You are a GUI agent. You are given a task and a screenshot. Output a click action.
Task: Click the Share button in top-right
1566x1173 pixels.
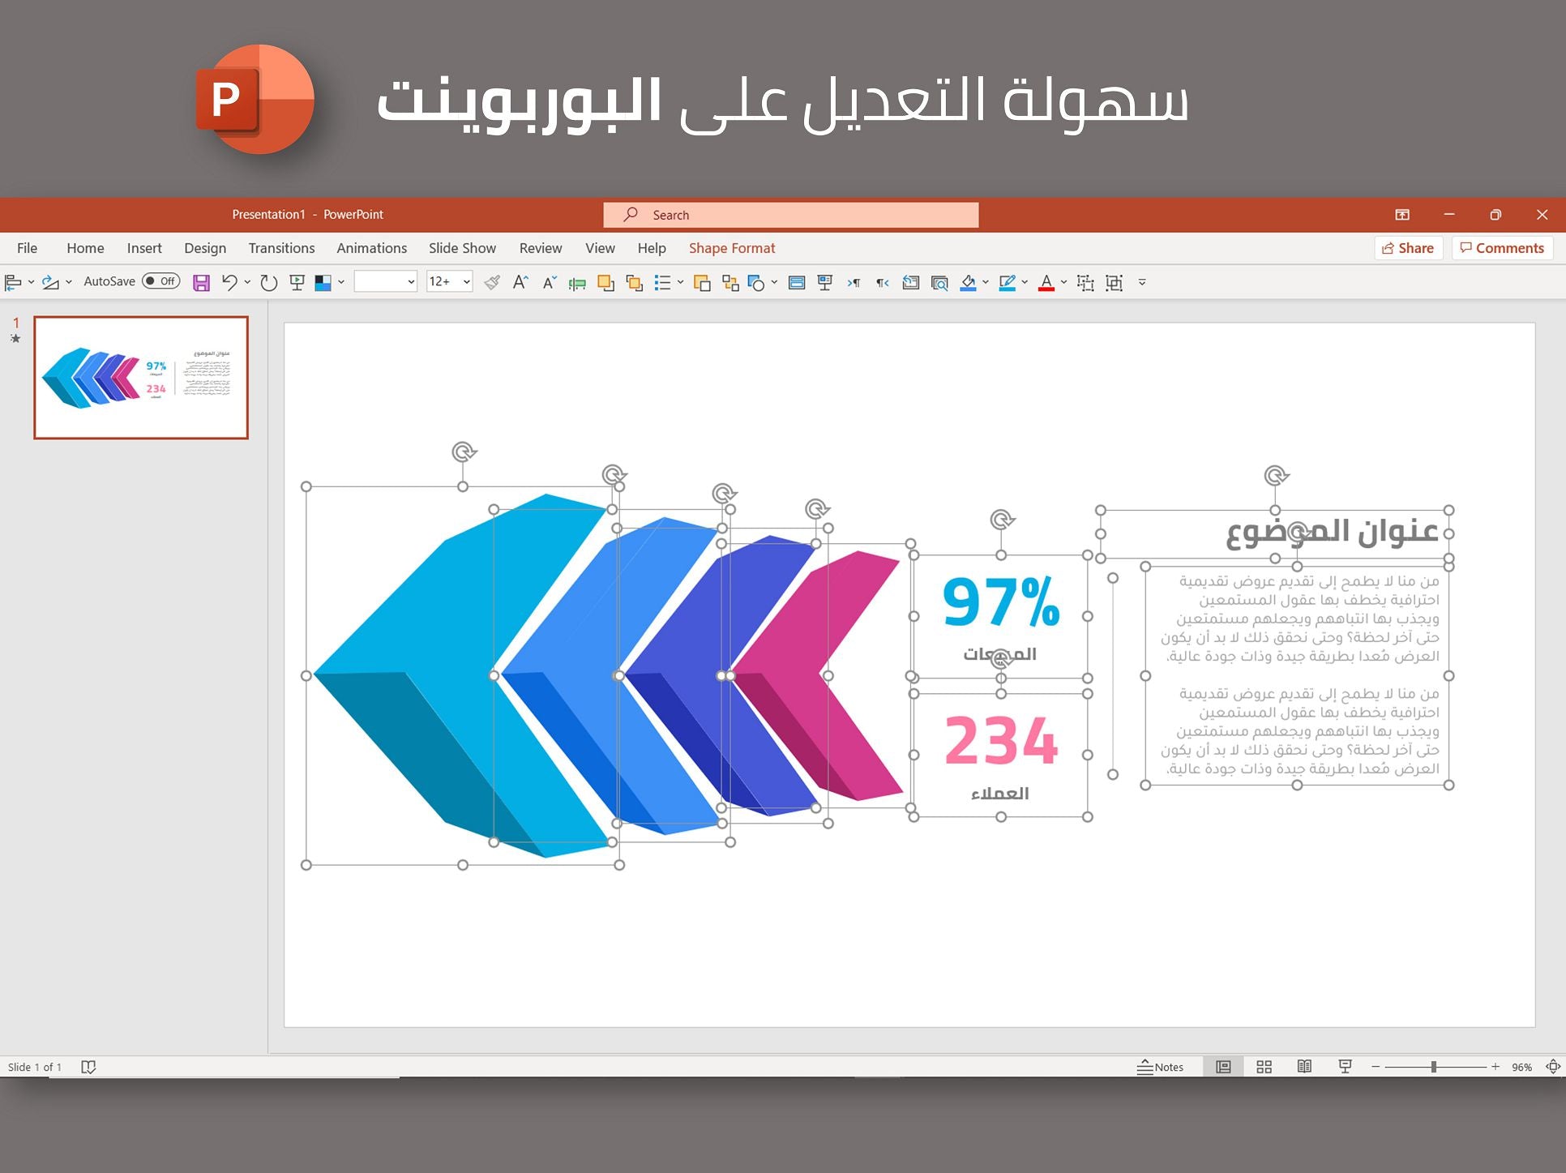[1408, 248]
